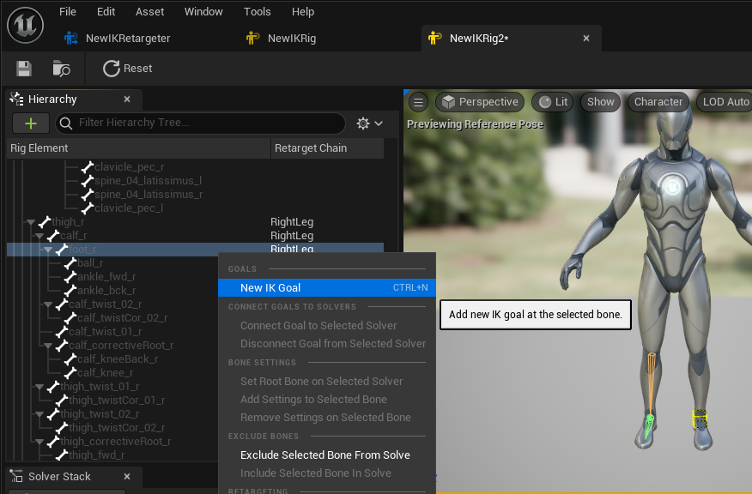Select the Solver Stack panel tab
752x494 pixels.
[59, 477]
